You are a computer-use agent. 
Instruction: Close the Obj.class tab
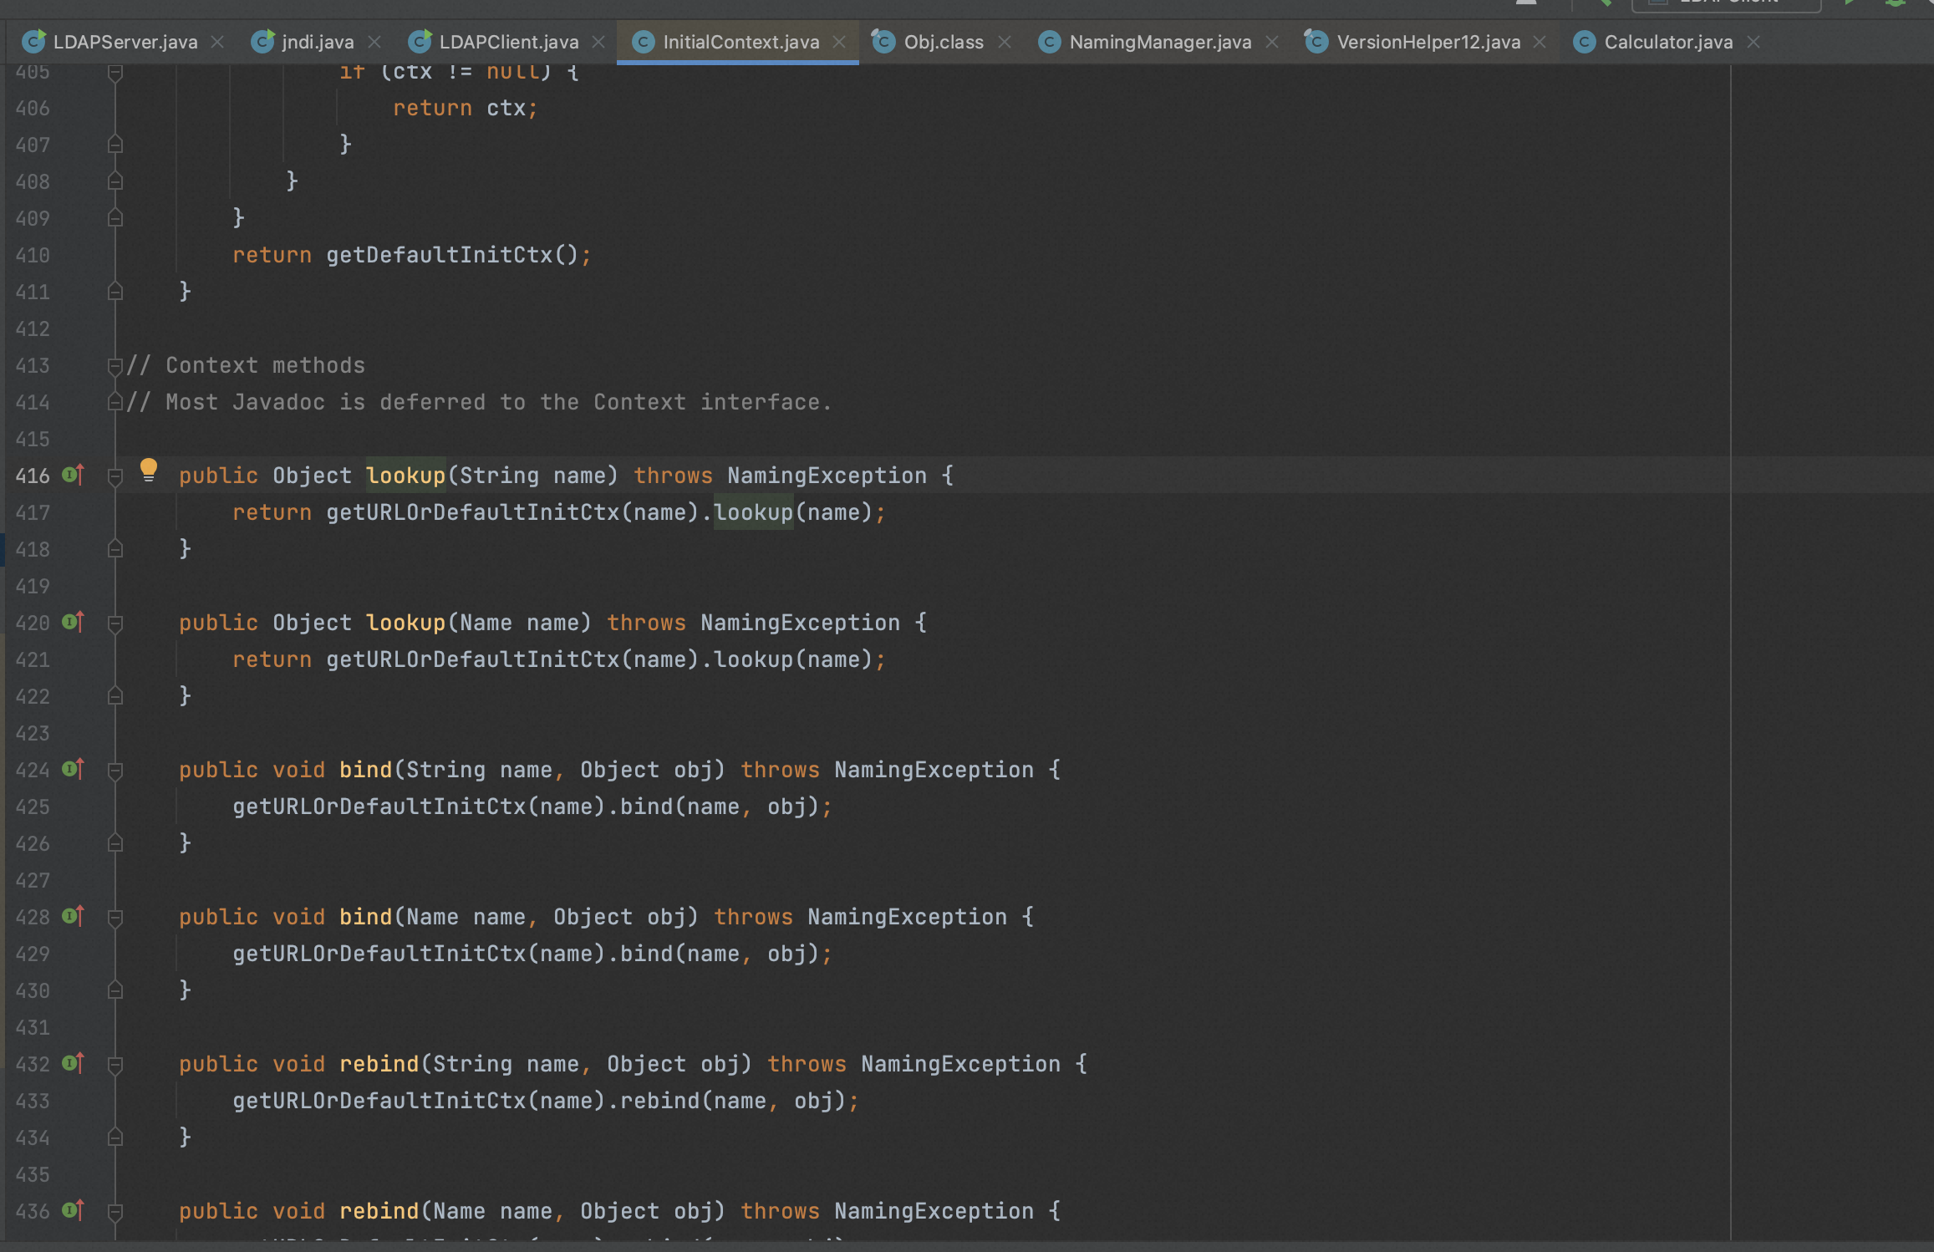1005,42
